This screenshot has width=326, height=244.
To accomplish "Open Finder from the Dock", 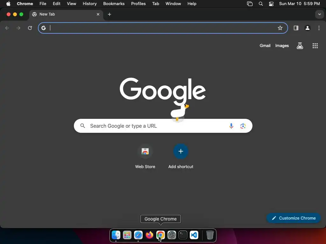I will [x=116, y=235].
